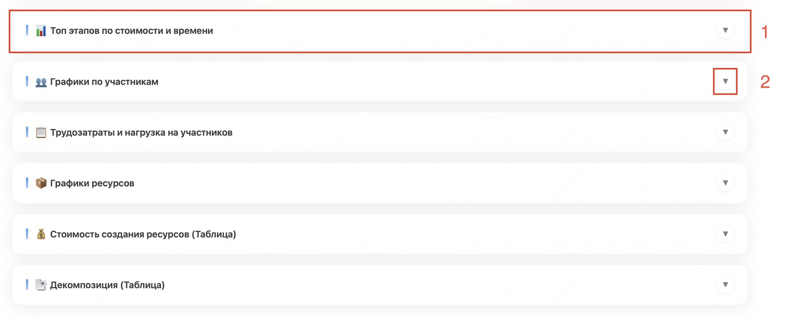
Task: Click the package box icon beside Графики ресурсов
Action: (41, 183)
